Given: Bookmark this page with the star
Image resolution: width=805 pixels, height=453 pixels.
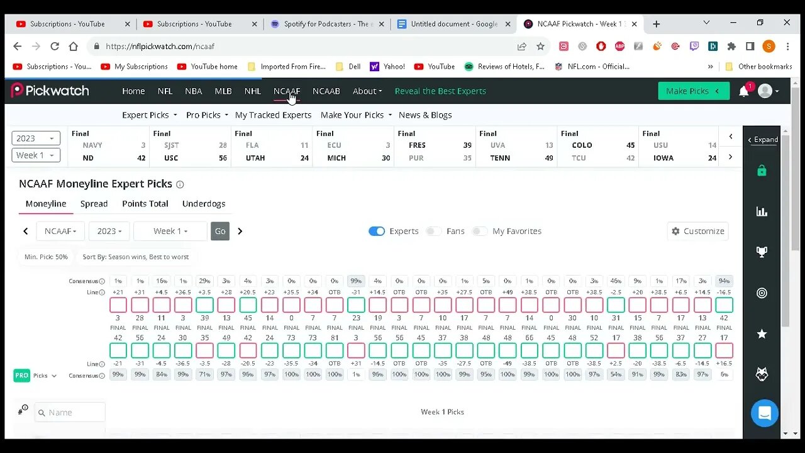Looking at the screenshot, I should (540, 46).
